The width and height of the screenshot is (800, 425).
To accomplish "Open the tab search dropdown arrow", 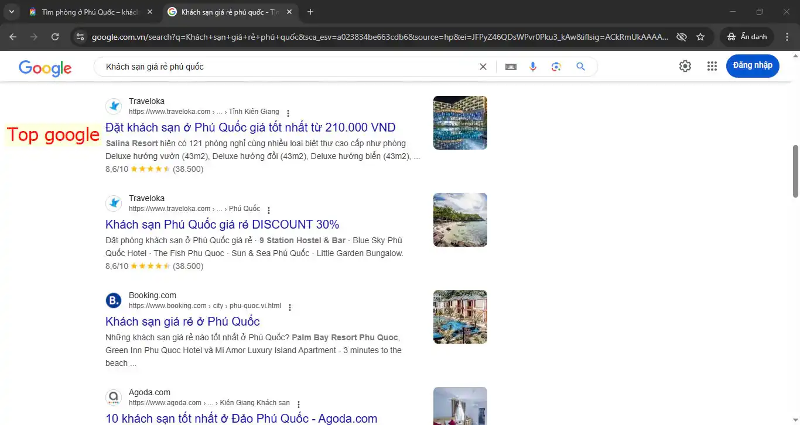I will coord(12,12).
